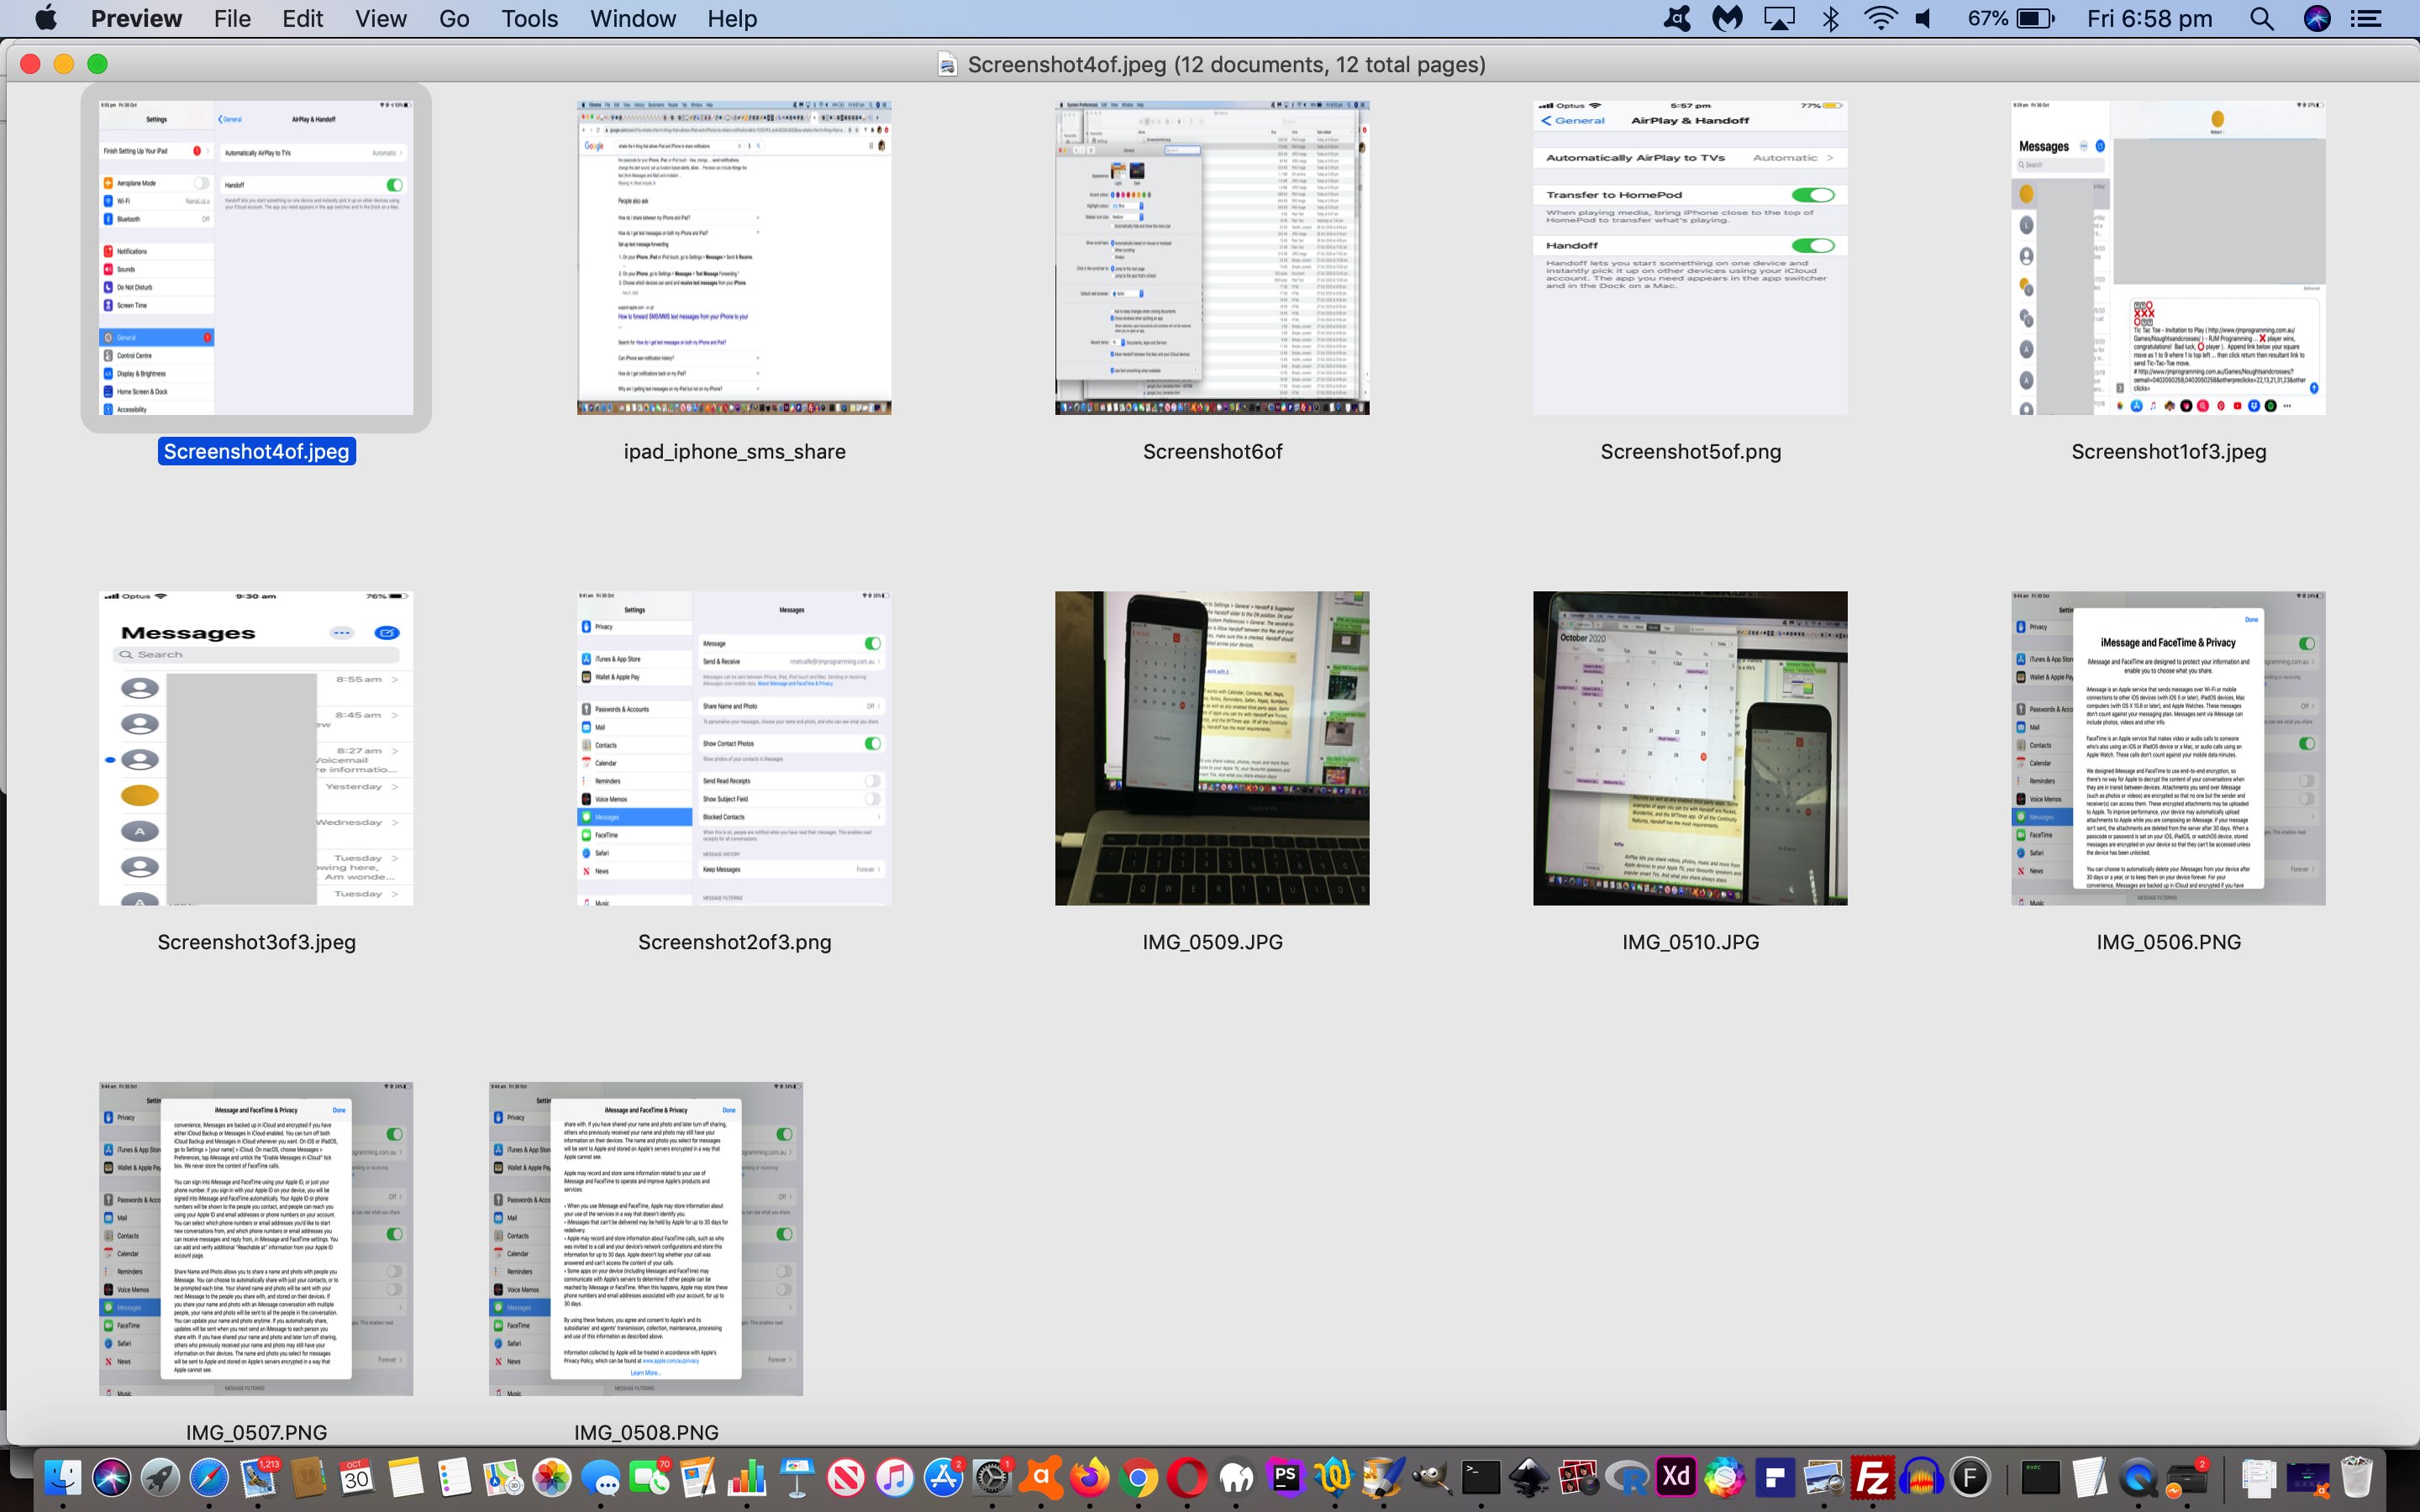Open the Trash in the Dock
2420x1512 pixels.
click(x=2357, y=1477)
